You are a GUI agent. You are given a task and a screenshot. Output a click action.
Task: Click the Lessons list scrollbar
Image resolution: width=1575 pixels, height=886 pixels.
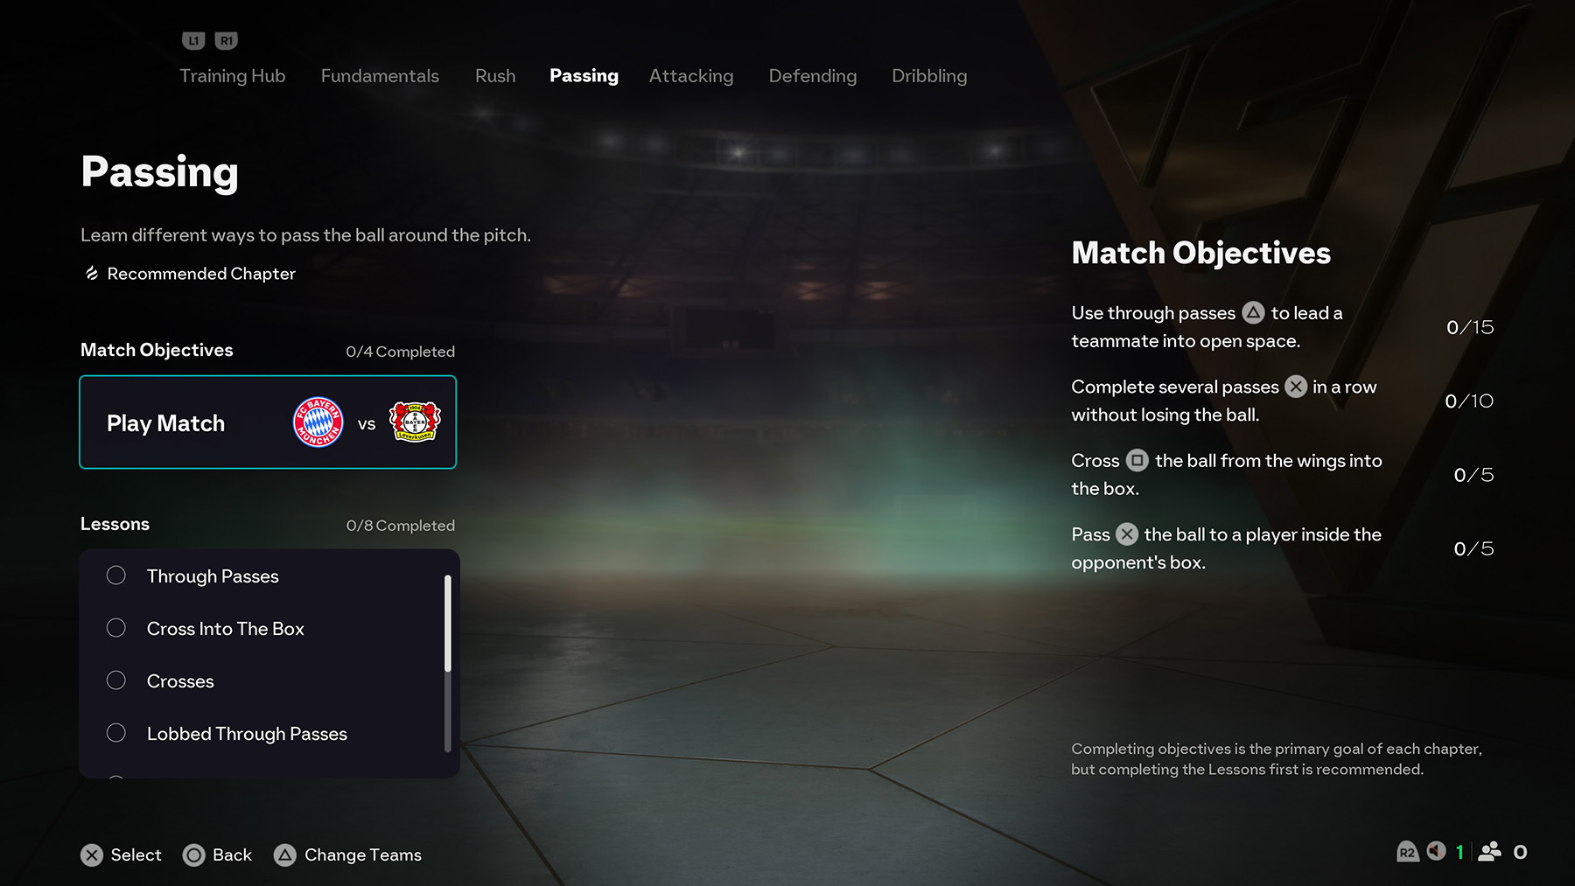[447, 663]
